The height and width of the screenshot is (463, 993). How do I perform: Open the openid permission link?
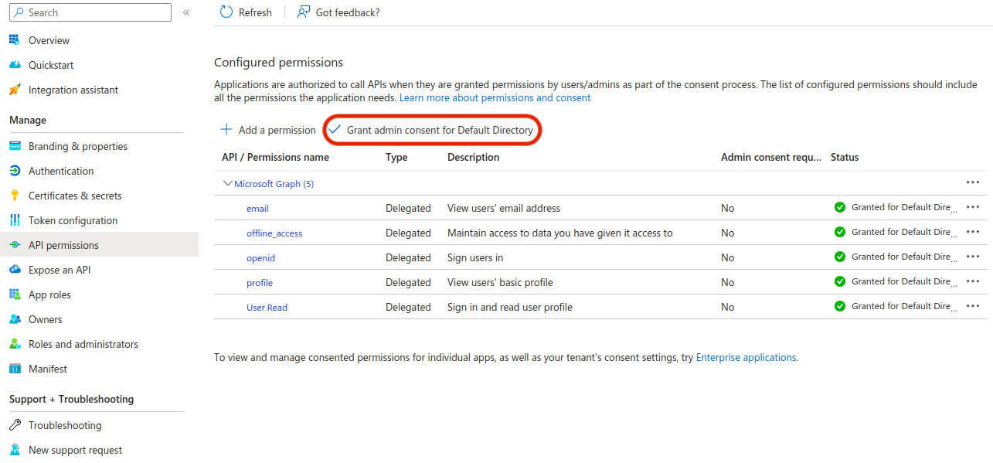pyautogui.click(x=260, y=258)
